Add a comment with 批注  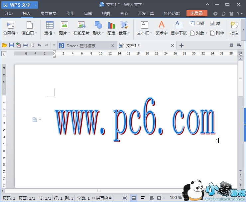coord(234,28)
